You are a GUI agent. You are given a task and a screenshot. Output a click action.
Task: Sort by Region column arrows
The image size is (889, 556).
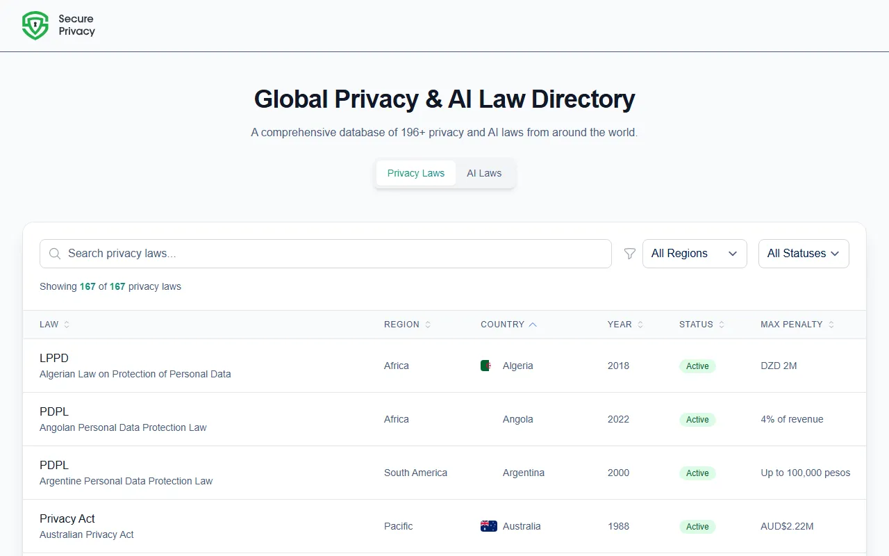pos(428,325)
